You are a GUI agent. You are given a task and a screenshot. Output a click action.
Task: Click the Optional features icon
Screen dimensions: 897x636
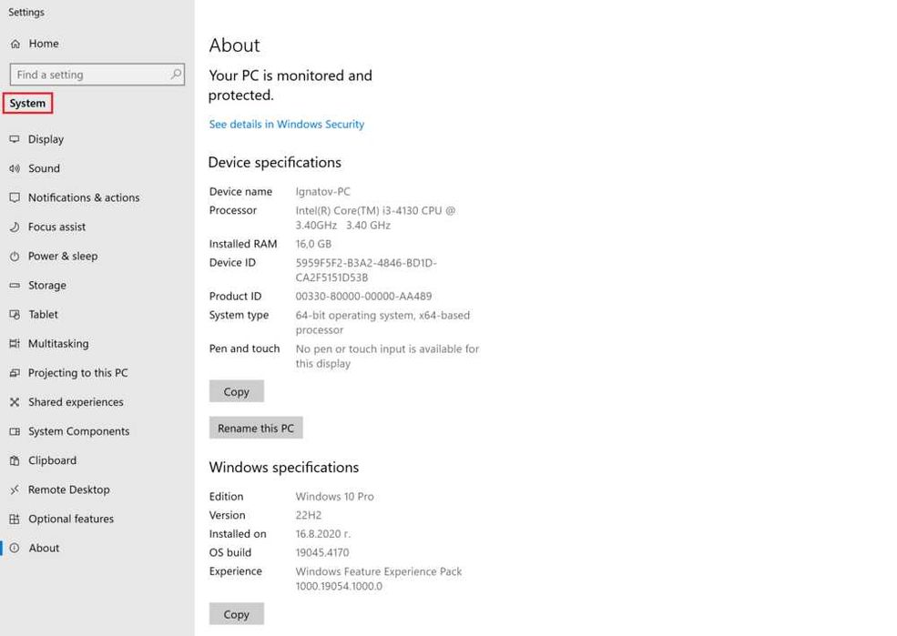15,519
